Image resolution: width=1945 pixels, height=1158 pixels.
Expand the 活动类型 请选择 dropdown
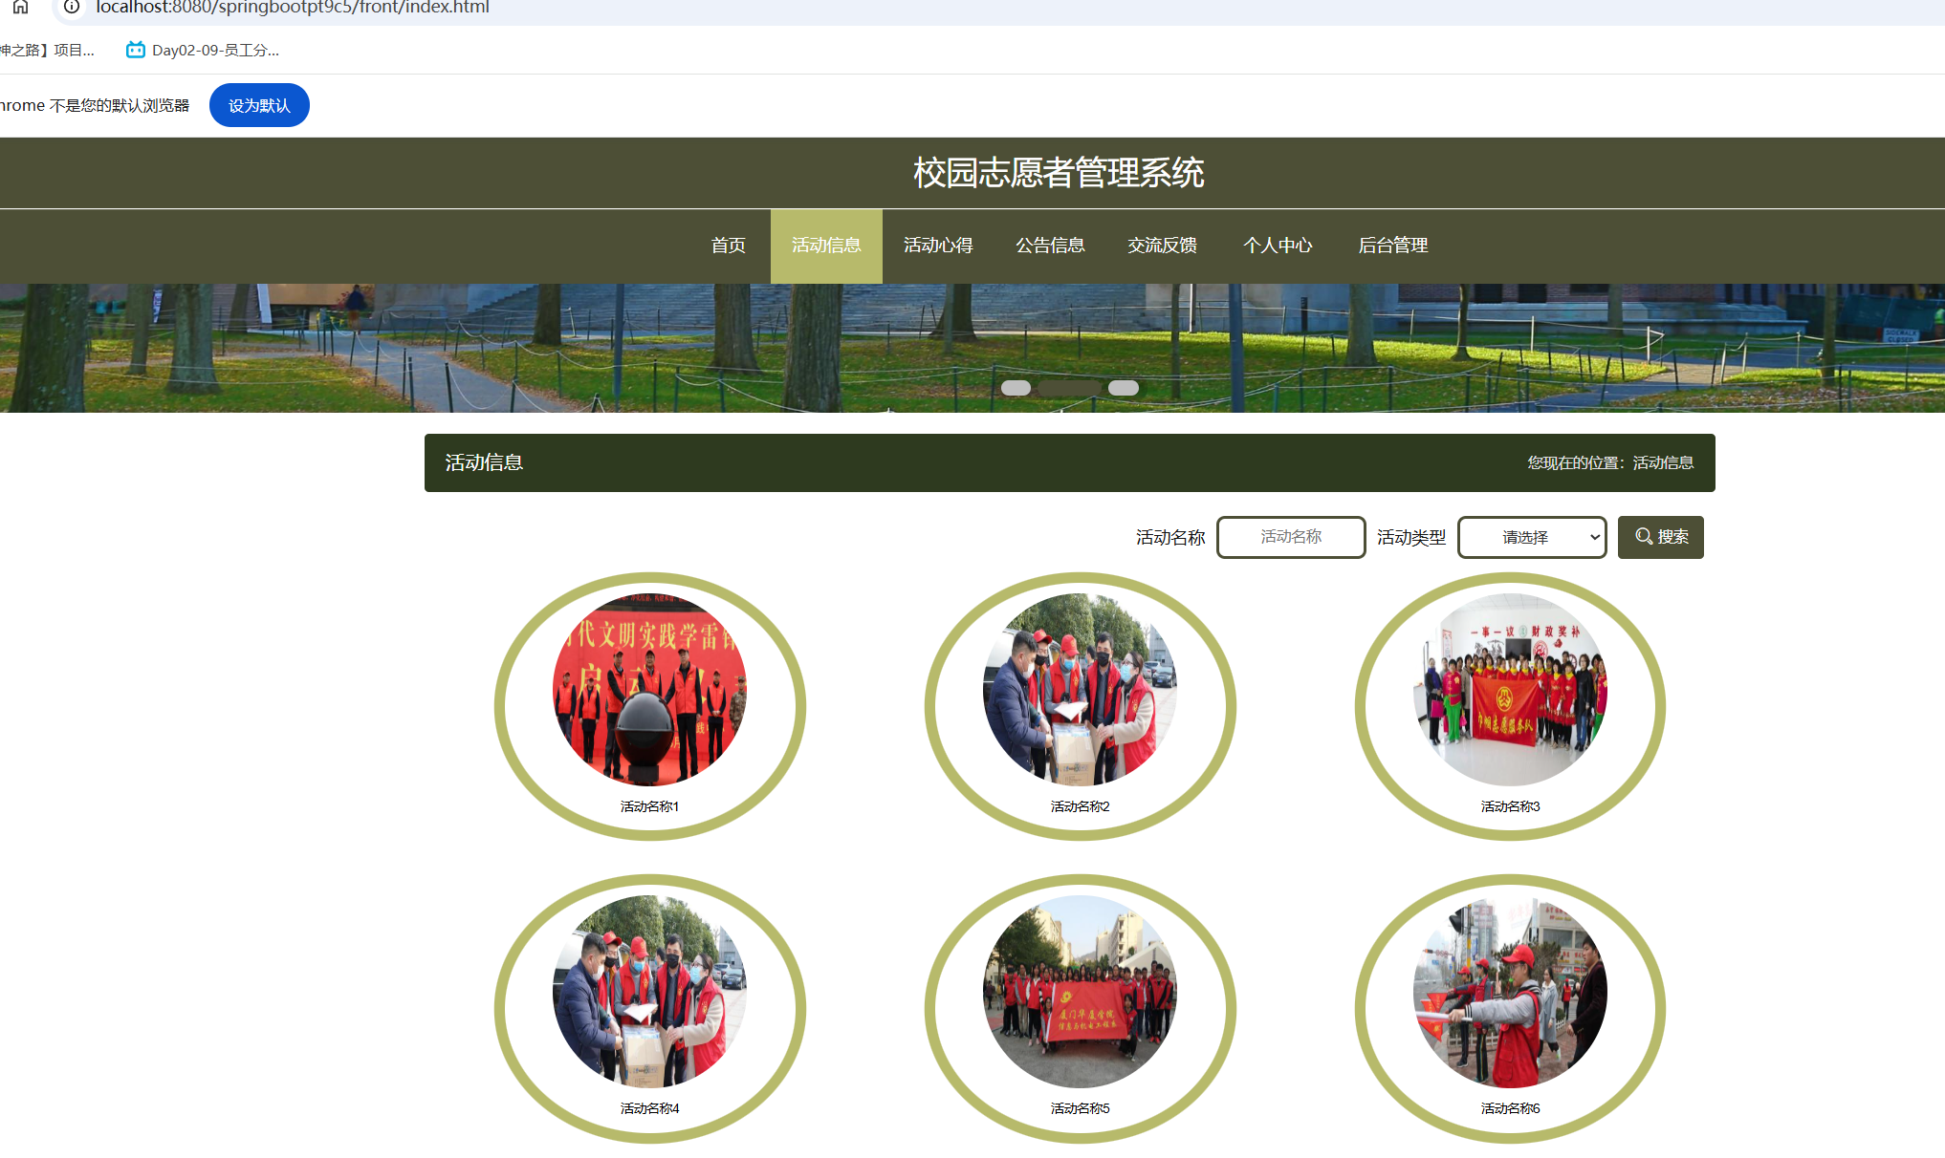(1531, 537)
